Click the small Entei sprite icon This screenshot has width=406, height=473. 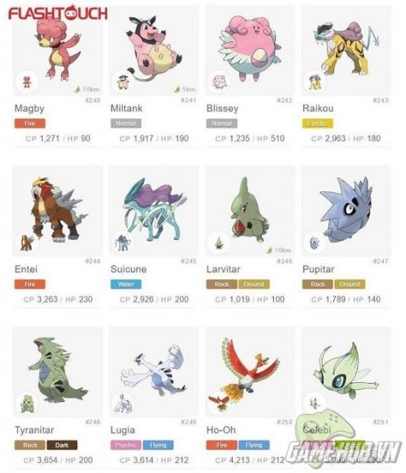pos(27,243)
